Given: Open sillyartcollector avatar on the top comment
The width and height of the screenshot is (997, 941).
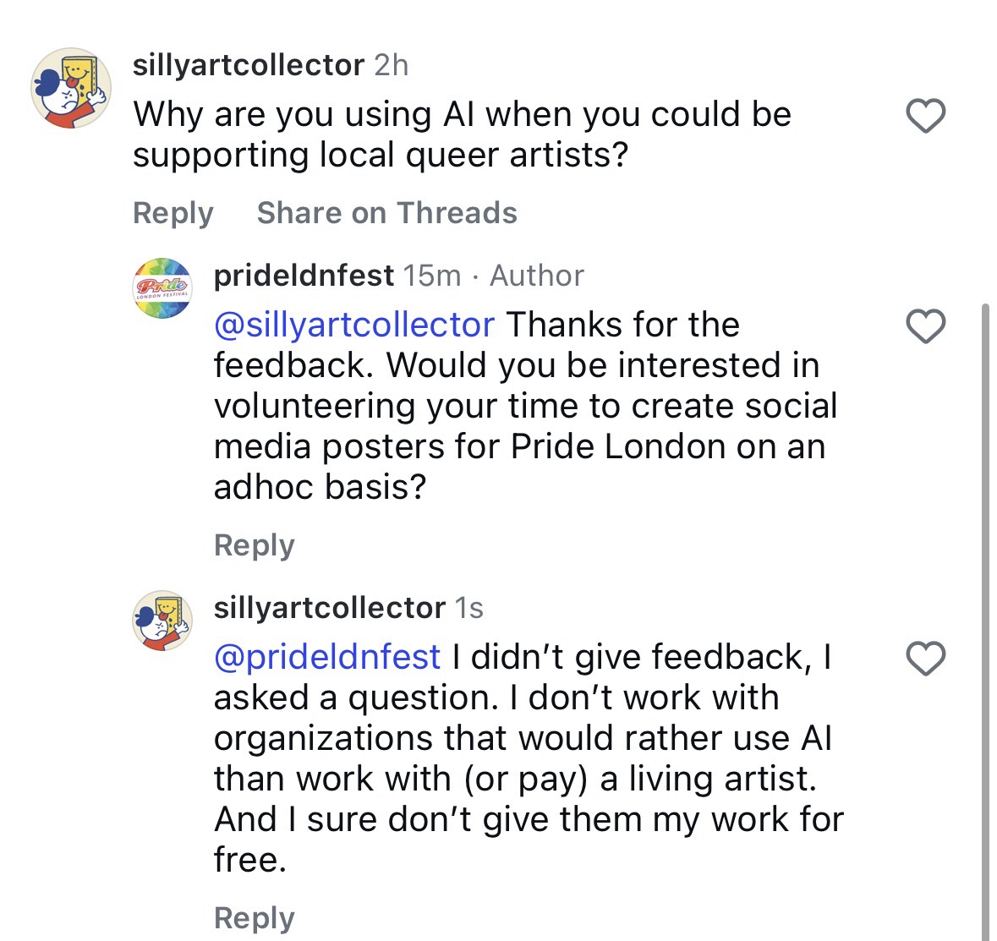Looking at the screenshot, I should [71, 88].
